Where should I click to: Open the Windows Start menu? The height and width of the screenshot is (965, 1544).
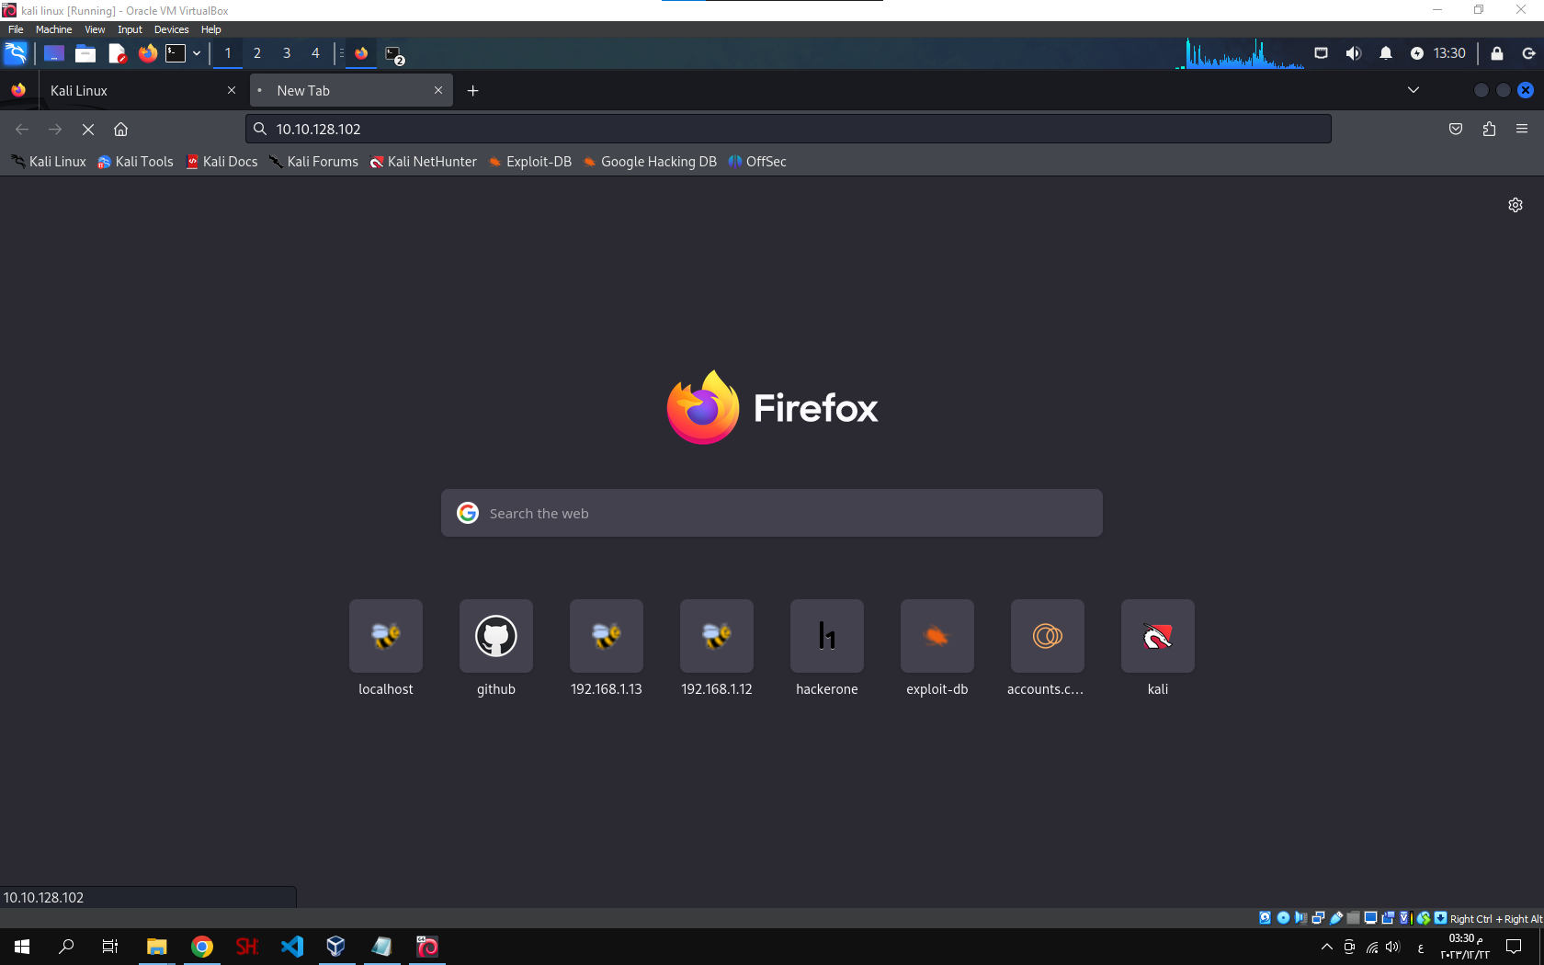pyautogui.click(x=22, y=947)
